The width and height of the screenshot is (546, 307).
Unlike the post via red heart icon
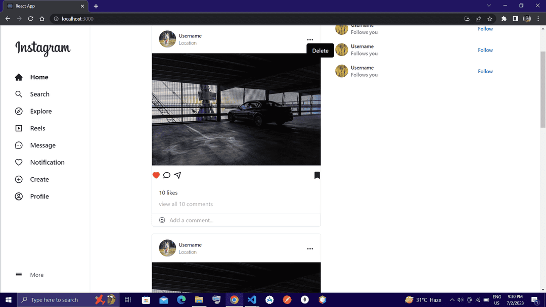[156, 175]
